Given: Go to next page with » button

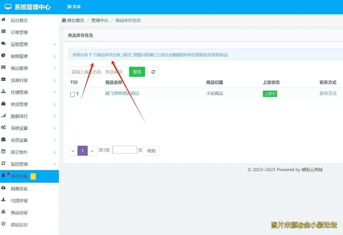Looking at the screenshot, I should point(92,151).
